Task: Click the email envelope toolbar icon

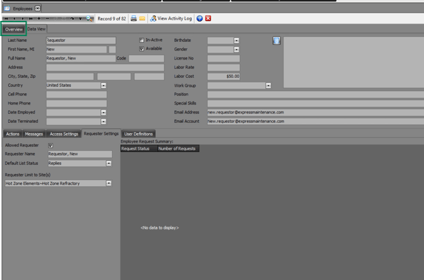Action: (142, 18)
